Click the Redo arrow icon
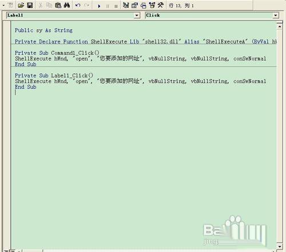The width and height of the screenshot is (286, 252). (86, 5)
